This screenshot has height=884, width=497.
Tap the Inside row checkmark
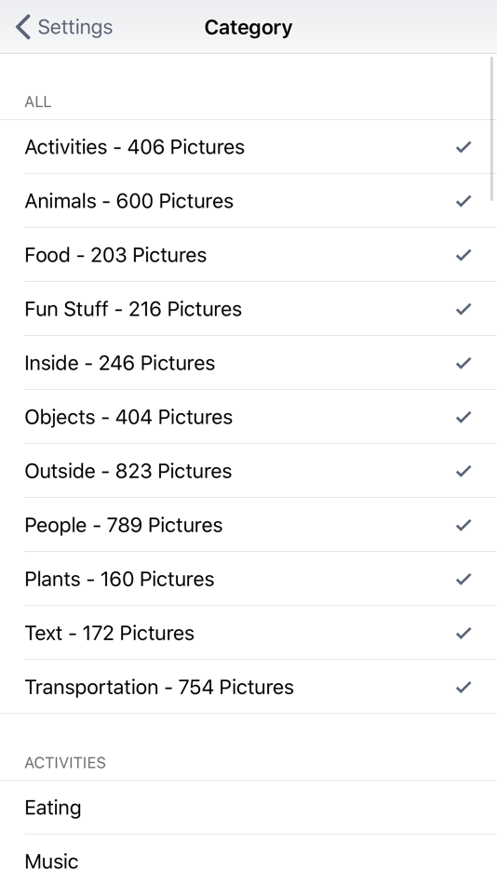[x=463, y=363]
